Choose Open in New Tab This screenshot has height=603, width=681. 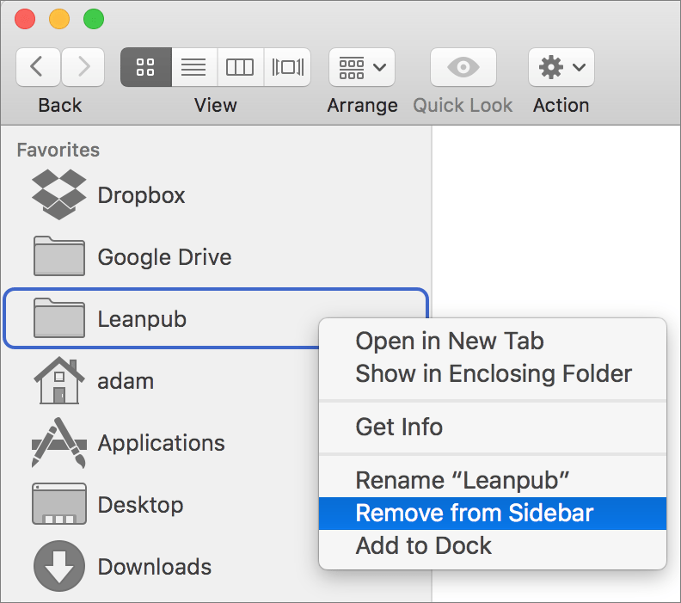pyautogui.click(x=450, y=341)
